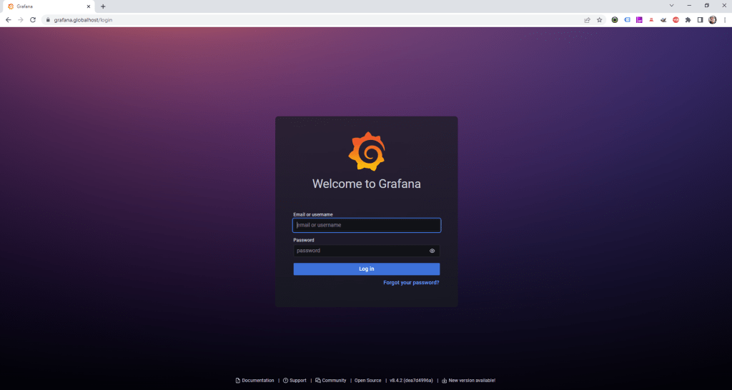Reload the Grafana login page
Viewport: 732px width, 390px height.
coord(33,20)
